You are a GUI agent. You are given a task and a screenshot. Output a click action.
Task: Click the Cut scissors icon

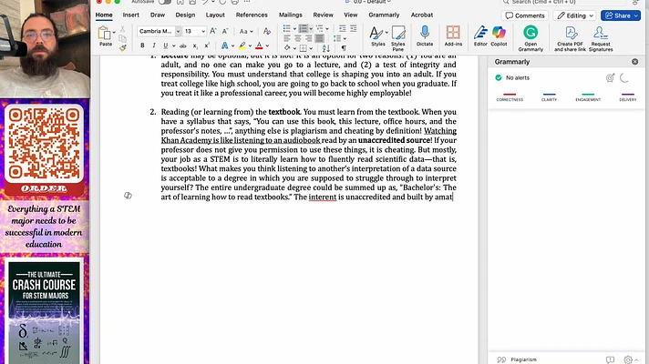122,29
